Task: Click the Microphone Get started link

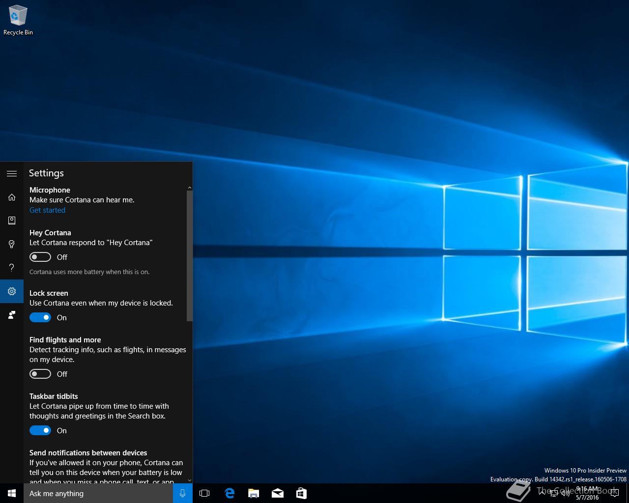Action: 47,210
